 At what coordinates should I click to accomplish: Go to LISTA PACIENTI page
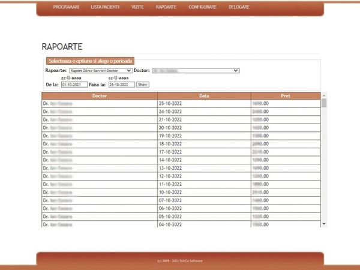(x=105, y=7)
